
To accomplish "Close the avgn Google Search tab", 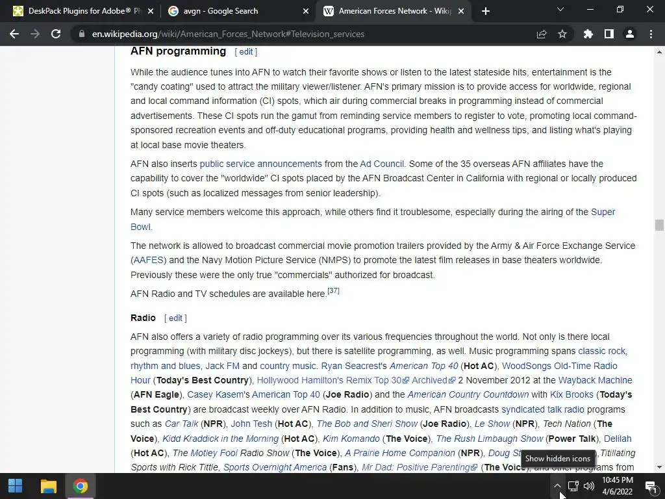I will coord(306,11).
